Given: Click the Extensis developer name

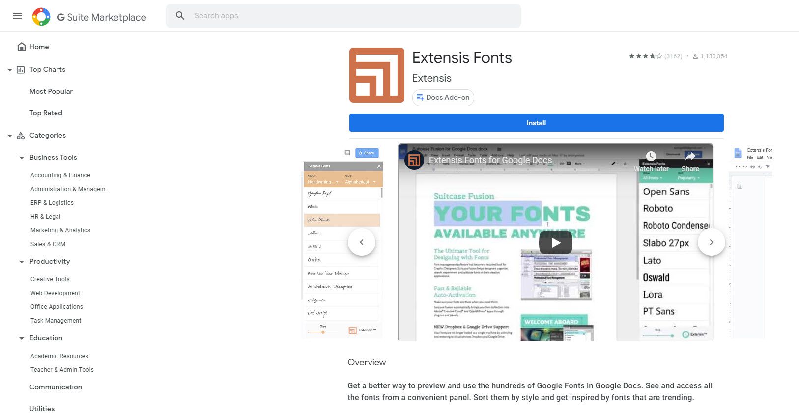Looking at the screenshot, I should [x=431, y=78].
